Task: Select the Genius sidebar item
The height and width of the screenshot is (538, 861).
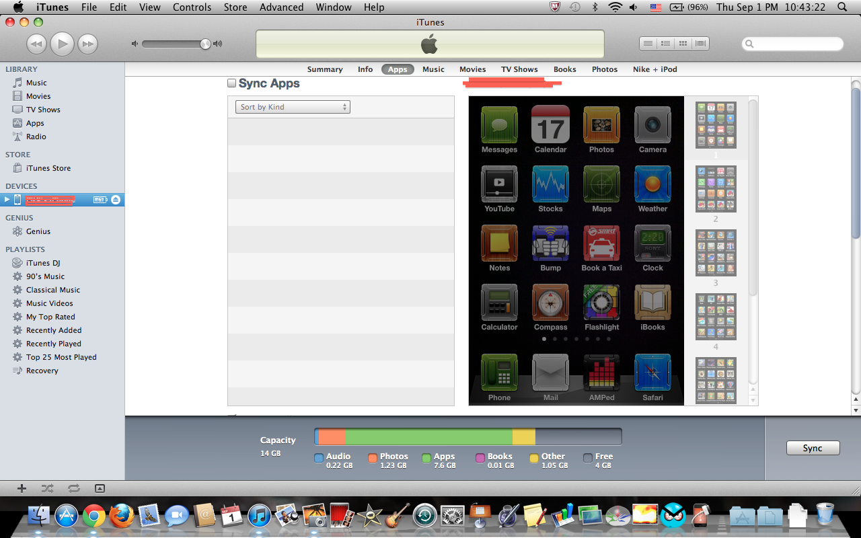Action: point(38,231)
